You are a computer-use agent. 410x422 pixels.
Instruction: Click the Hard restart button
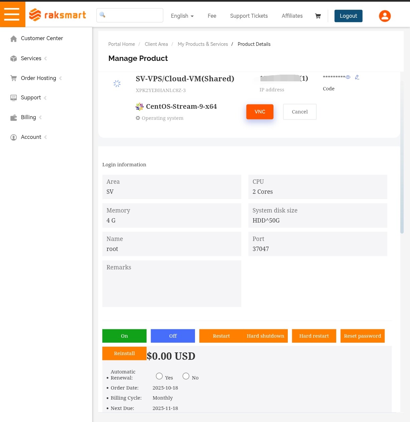pos(314,336)
